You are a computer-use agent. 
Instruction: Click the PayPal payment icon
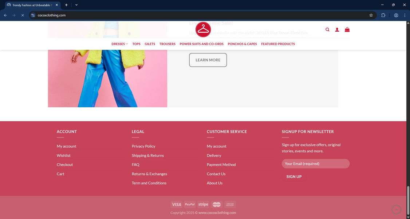[x=190, y=204]
